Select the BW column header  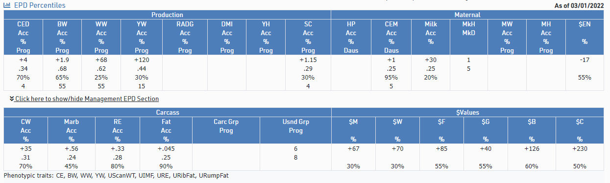pos(62,37)
